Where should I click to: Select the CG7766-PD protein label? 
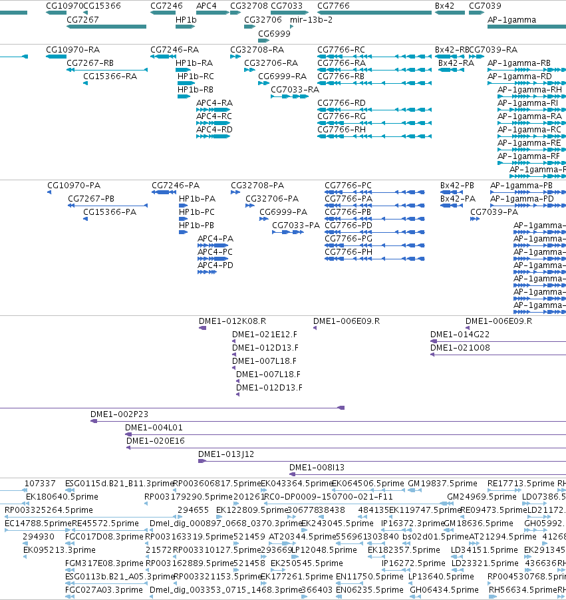point(349,225)
